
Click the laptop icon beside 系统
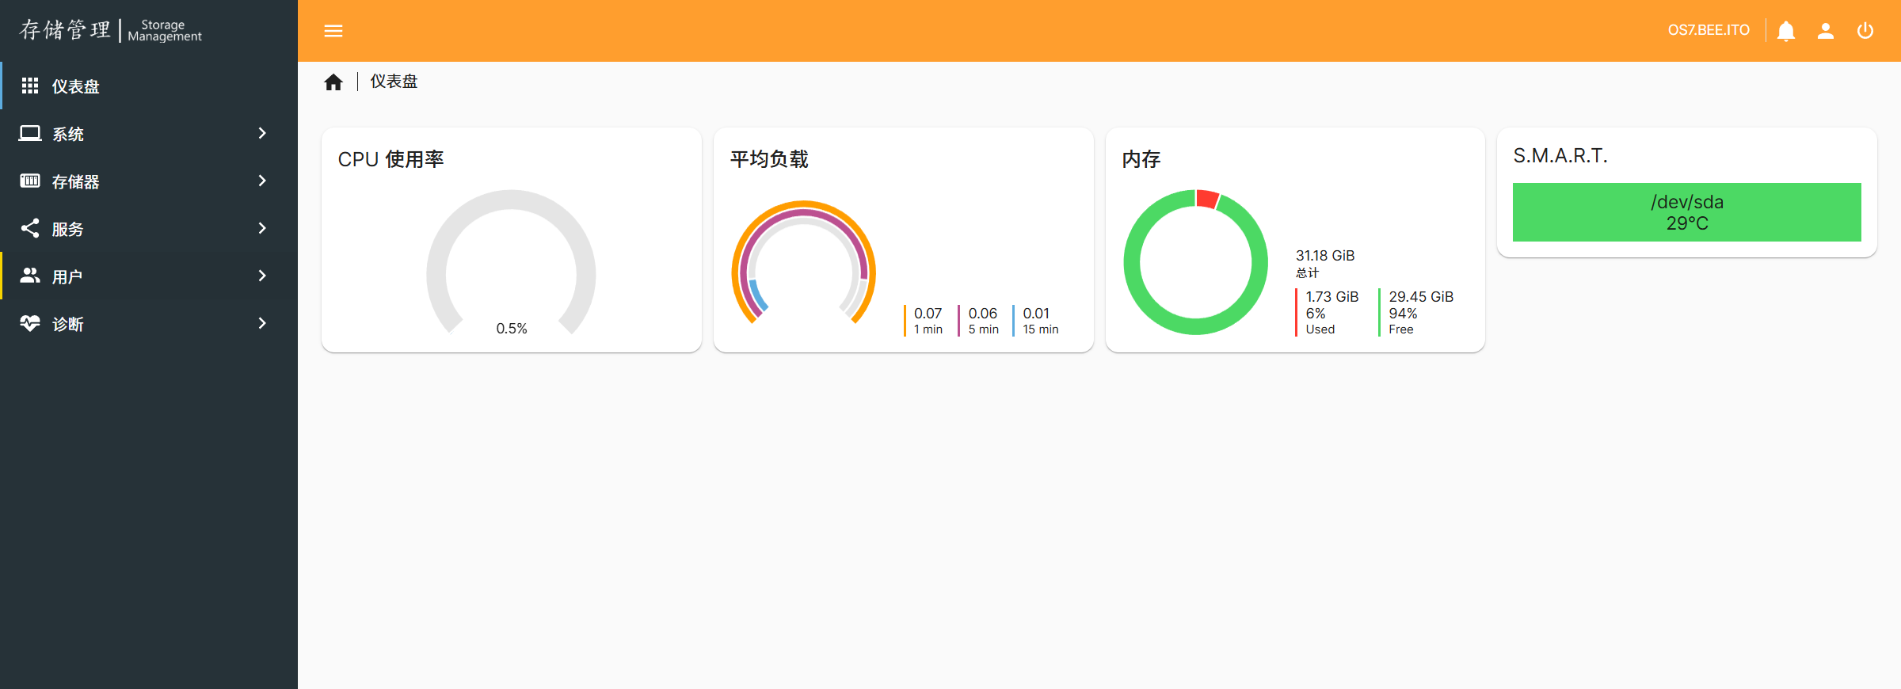tap(30, 134)
